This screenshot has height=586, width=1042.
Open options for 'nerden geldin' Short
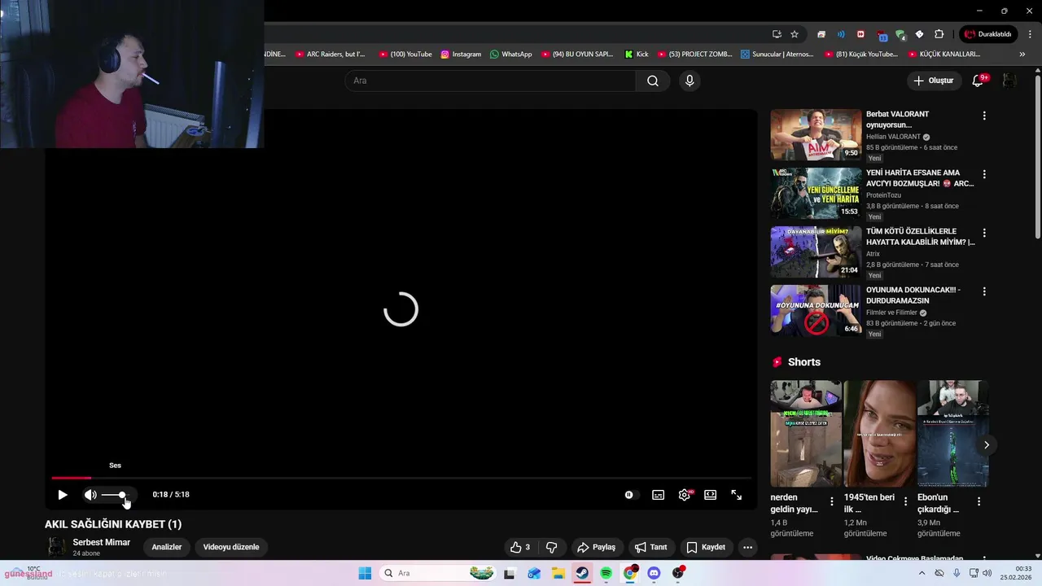[x=831, y=501]
